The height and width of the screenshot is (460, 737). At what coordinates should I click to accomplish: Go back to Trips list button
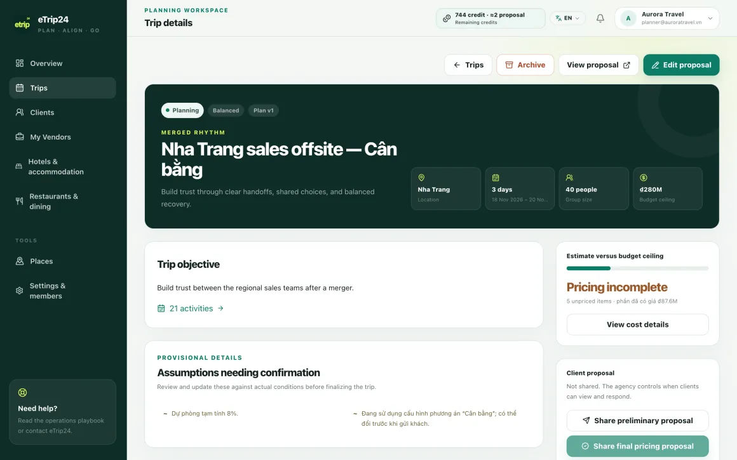click(x=468, y=65)
